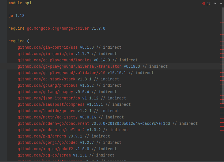Screen dimensions: 224x162
Task: Click github.com/pkg/errors module path
Action: click(x=42, y=136)
